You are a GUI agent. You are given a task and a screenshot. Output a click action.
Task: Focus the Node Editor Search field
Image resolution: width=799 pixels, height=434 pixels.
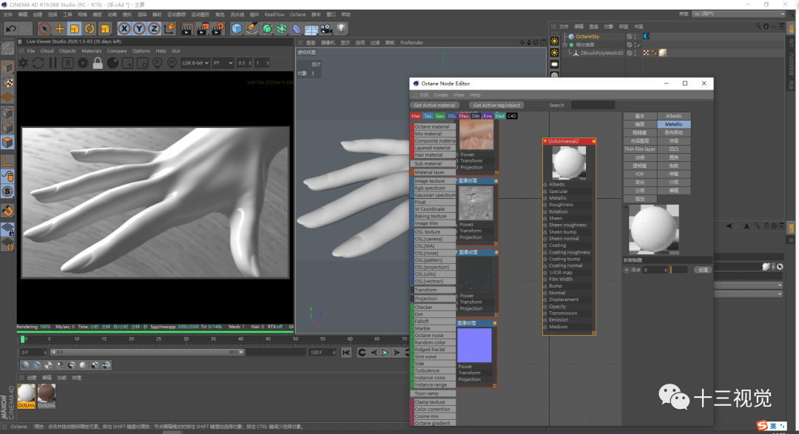(x=593, y=106)
